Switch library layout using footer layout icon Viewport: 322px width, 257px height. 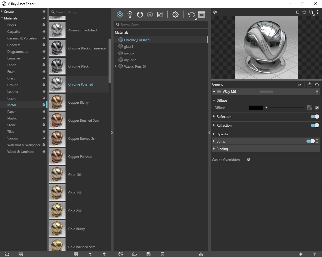pos(21,254)
